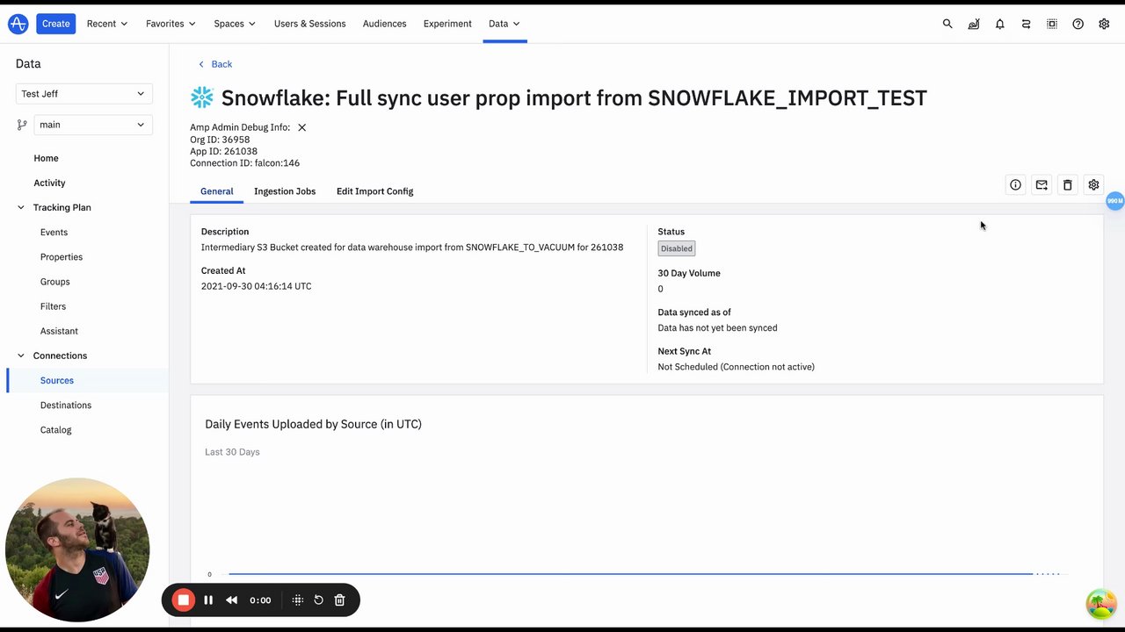Viewport: 1125px width, 632px height.
Task: Open the Test Jeff project selector
Action: [84, 94]
